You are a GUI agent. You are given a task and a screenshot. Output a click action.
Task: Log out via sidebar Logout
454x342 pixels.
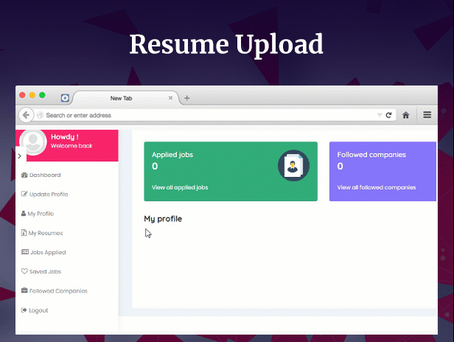point(35,310)
